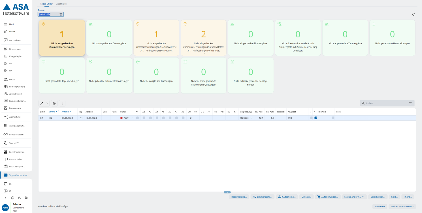Click the print icon above the table
The image size is (422, 213).
54,103
